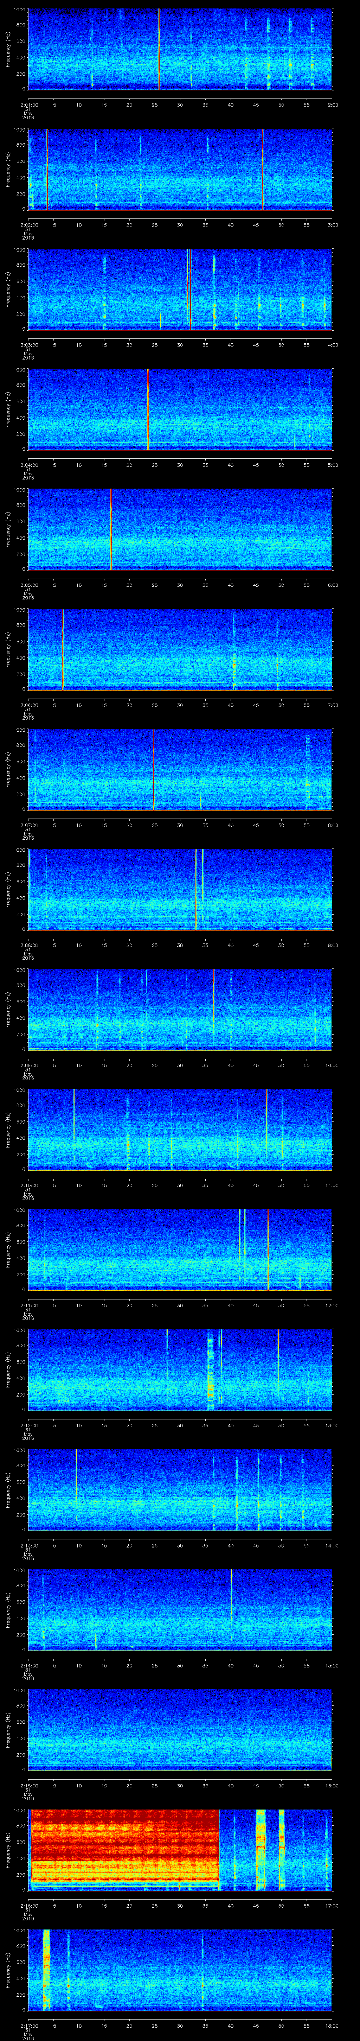This screenshot has width=360, height=2041.
Task: Click the 12:00 end time label
Action: [332, 1305]
